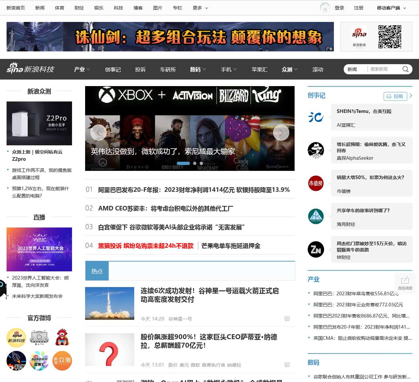Open the 新闻 search category selector

(352, 69)
